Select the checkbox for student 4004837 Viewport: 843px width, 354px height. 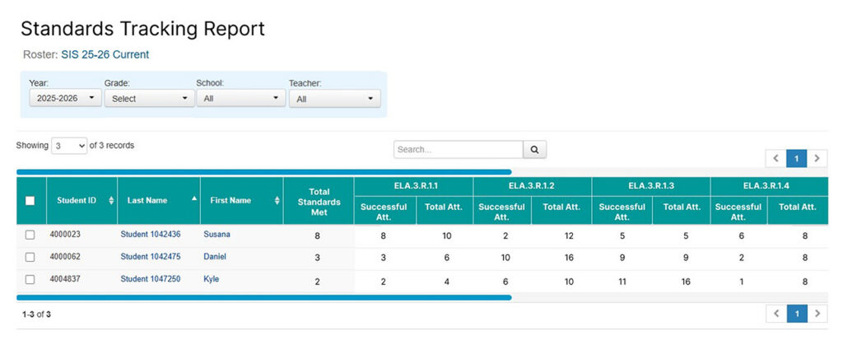pos(30,280)
